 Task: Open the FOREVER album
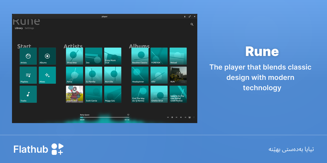click(159, 56)
